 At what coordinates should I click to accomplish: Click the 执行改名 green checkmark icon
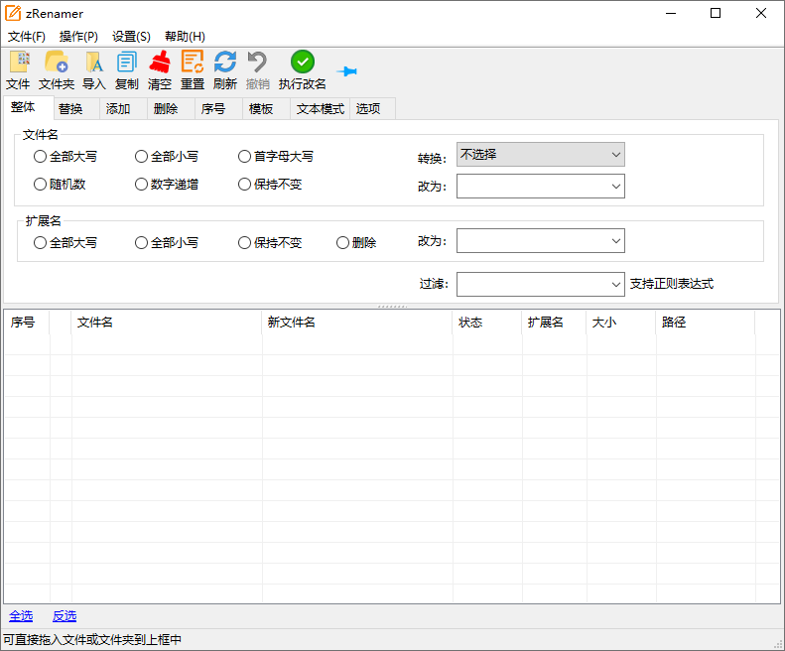tap(303, 63)
